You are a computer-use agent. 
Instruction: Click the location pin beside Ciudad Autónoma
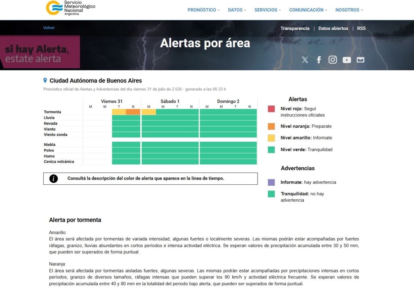(x=45, y=80)
